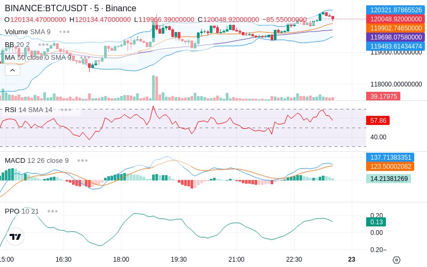Open more options for PPO 10 21

[52, 211]
